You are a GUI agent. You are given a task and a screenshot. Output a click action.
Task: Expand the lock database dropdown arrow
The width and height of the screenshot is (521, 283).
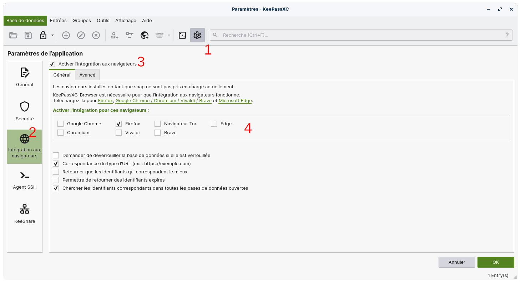(x=52, y=35)
